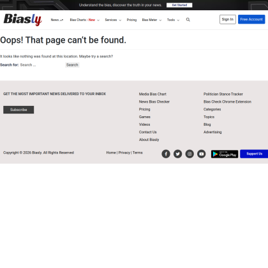268x268 pixels.
Task: Expand the Bias Charts dropdown
Action: [85, 20]
